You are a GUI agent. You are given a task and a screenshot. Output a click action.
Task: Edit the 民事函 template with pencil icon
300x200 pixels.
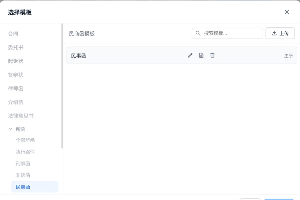[x=190, y=56]
